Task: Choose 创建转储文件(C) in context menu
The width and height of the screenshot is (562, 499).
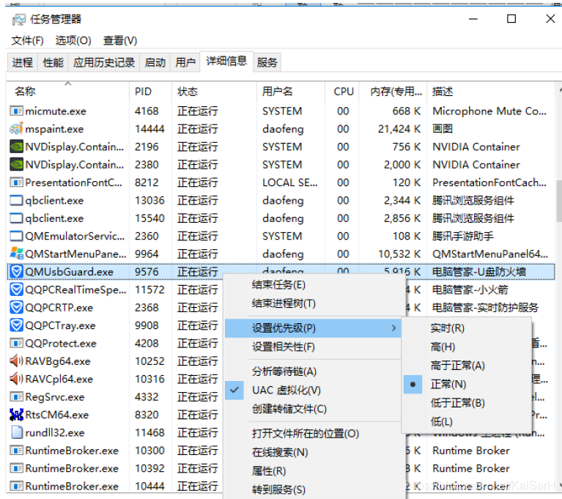Action: point(313,409)
